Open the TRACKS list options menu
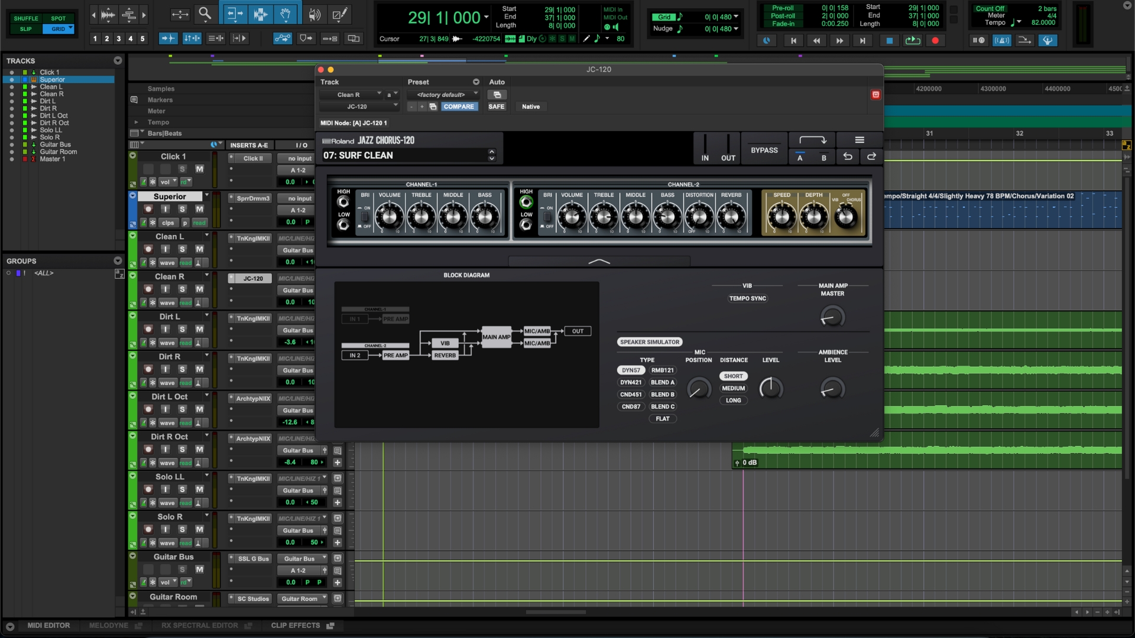 click(118, 61)
